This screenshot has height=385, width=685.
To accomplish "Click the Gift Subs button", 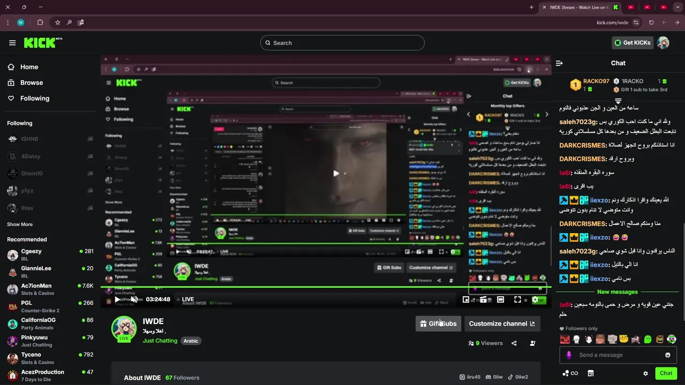I will coord(438,324).
